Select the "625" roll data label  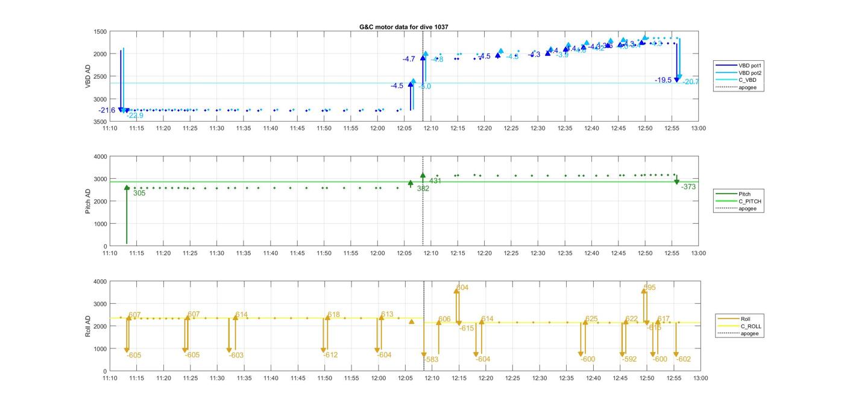tap(591, 320)
